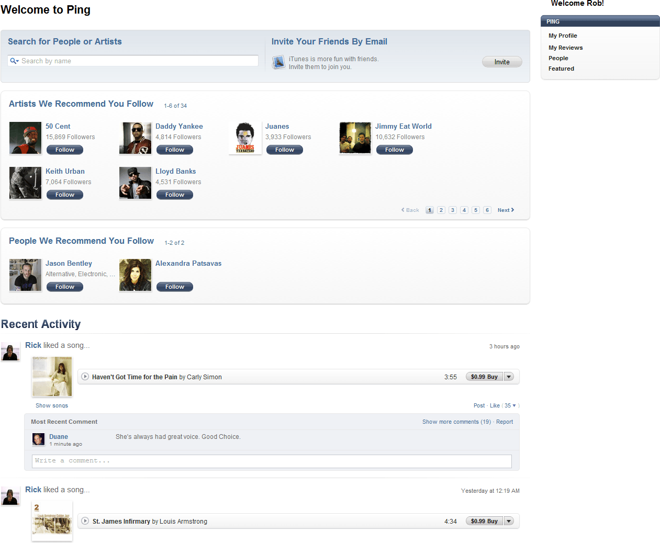The height and width of the screenshot is (543, 660).
Task: Play St. James Infirmary preview
Action: 85,521
